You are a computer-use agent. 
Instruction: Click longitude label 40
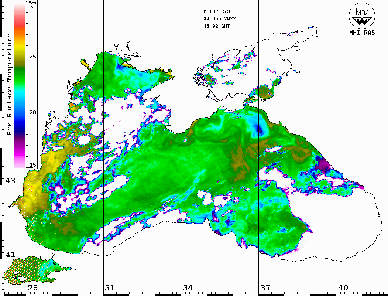(343, 288)
